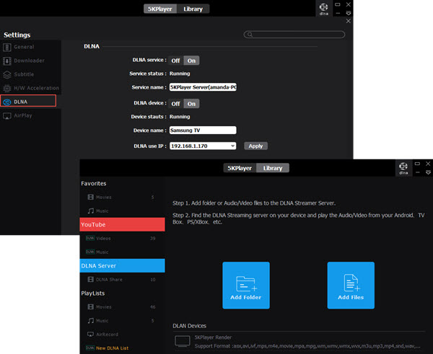Open the dlna icon in Settings window titlebar

click(323, 9)
